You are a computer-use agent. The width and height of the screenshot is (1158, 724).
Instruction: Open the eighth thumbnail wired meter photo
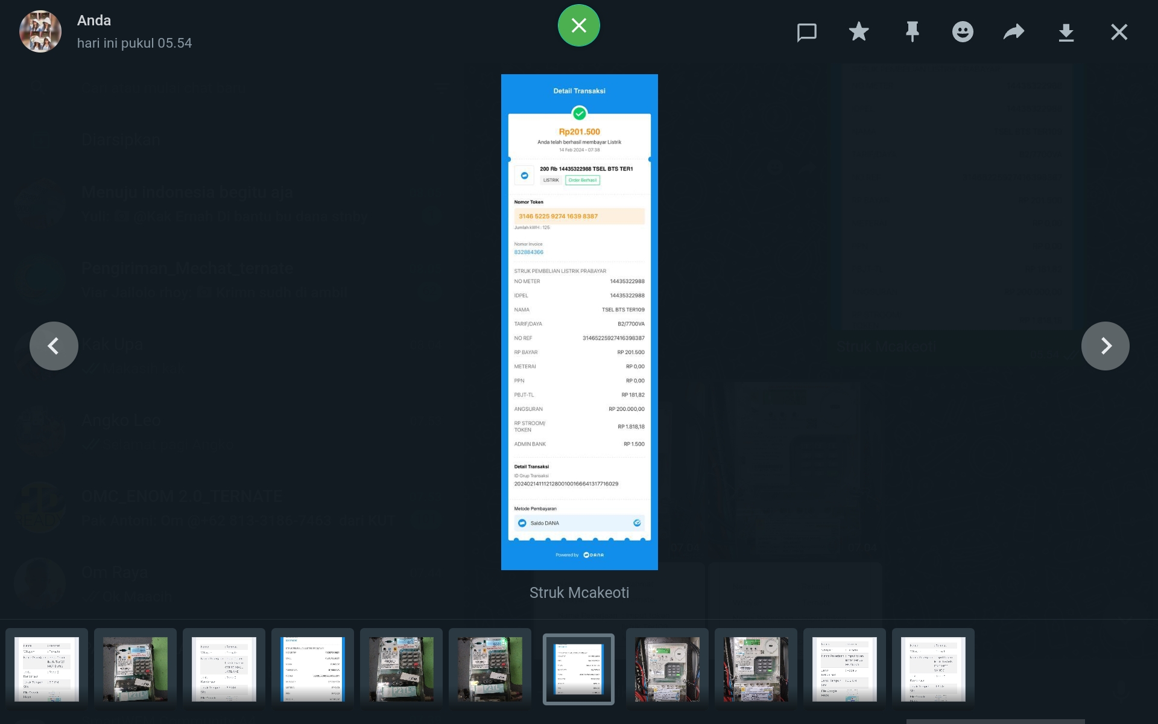coord(667,669)
